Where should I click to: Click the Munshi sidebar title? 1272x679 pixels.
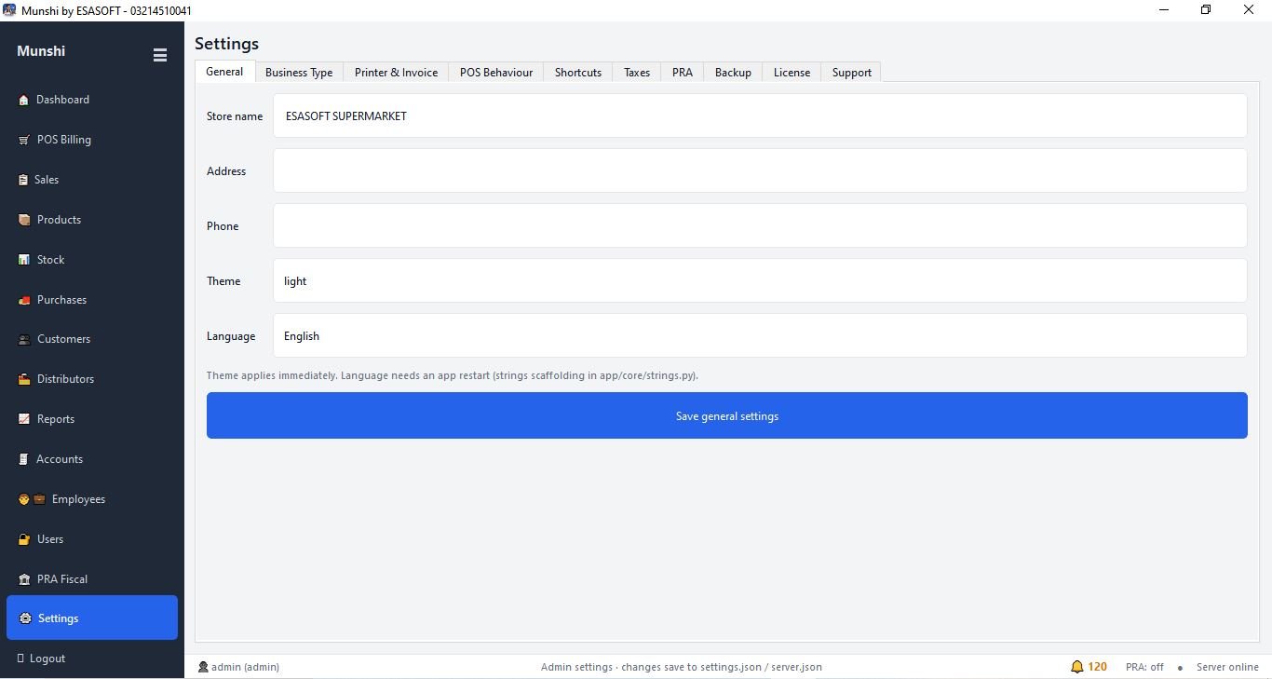[x=41, y=51]
